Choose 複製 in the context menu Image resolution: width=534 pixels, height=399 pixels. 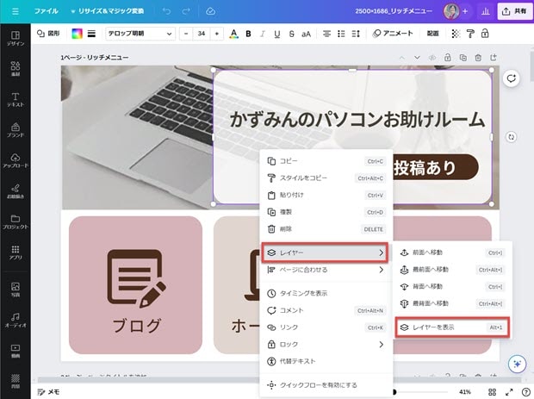pos(326,211)
